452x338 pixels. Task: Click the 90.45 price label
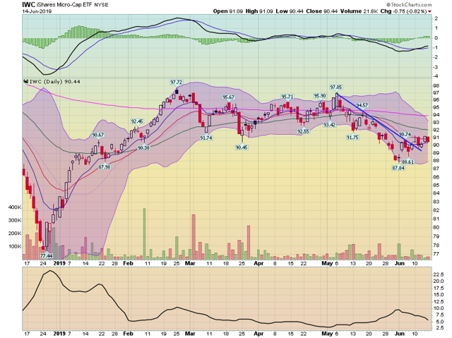point(242,147)
